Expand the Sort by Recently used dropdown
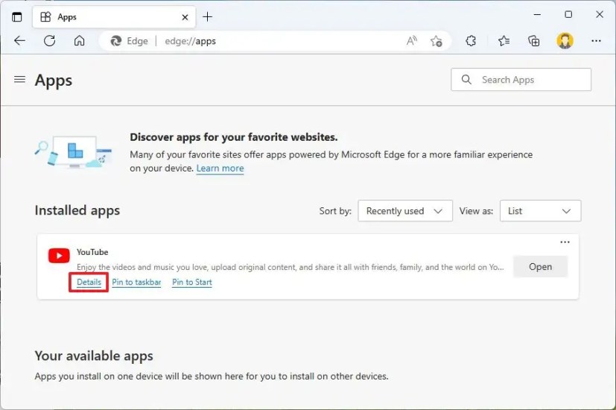The height and width of the screenshot is (410, 616). coord(405,211)
